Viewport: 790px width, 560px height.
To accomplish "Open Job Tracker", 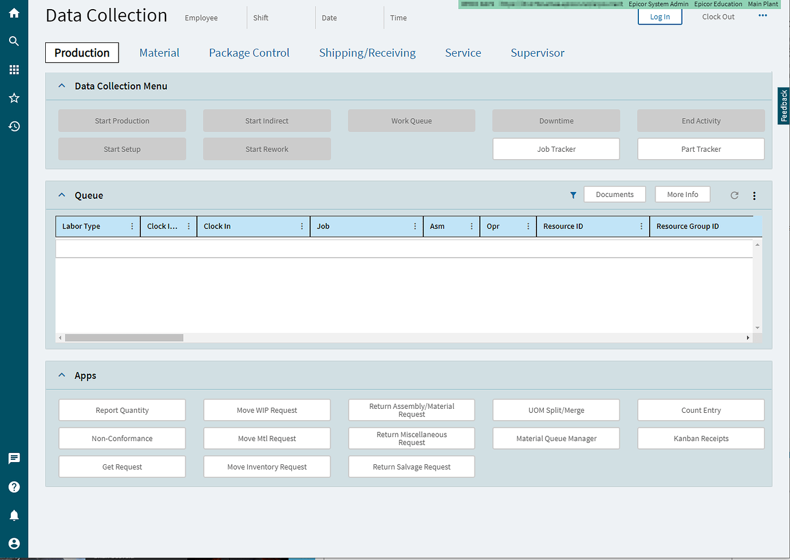I will pyautogui.click(x=556, y=149).
